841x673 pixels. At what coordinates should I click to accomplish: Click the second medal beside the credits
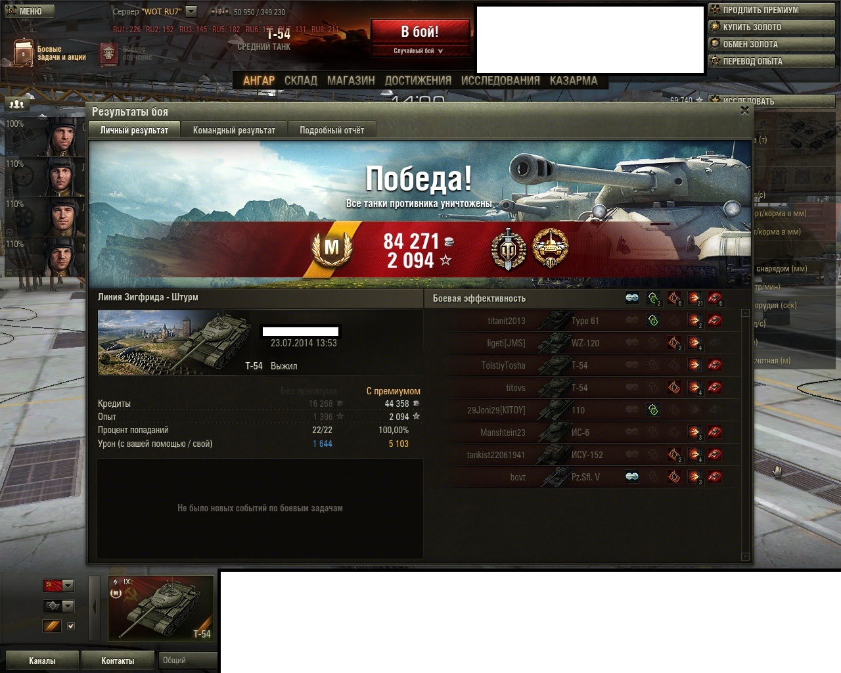[549, 248]
